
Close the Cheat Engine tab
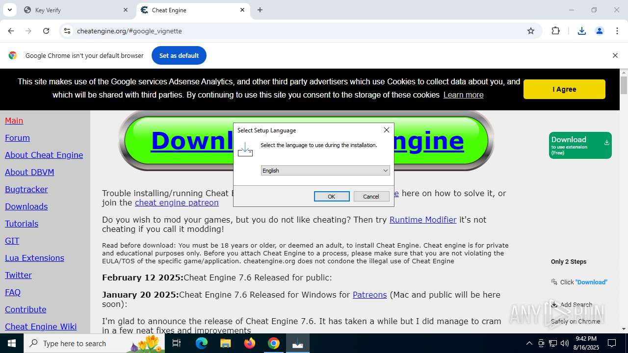242,10
